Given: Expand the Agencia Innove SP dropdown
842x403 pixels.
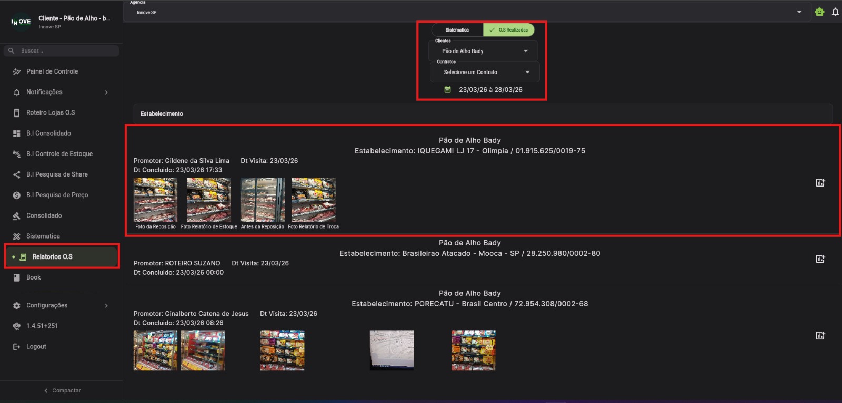Looking at the screenshot, I should coord(468,12).
